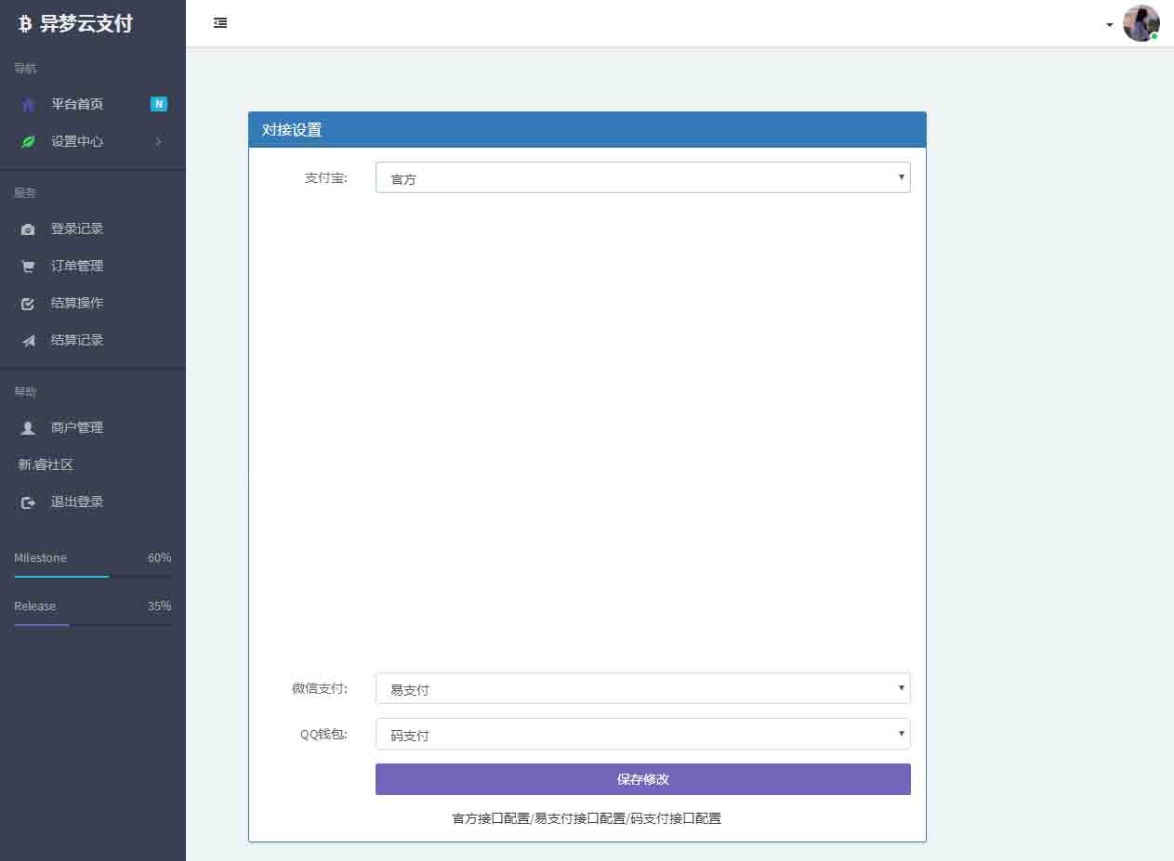The height and width of the screenshot is (861, 1174).
Task: Toggle the sidebar with the hamburger icon
Action: click(220, 23)
